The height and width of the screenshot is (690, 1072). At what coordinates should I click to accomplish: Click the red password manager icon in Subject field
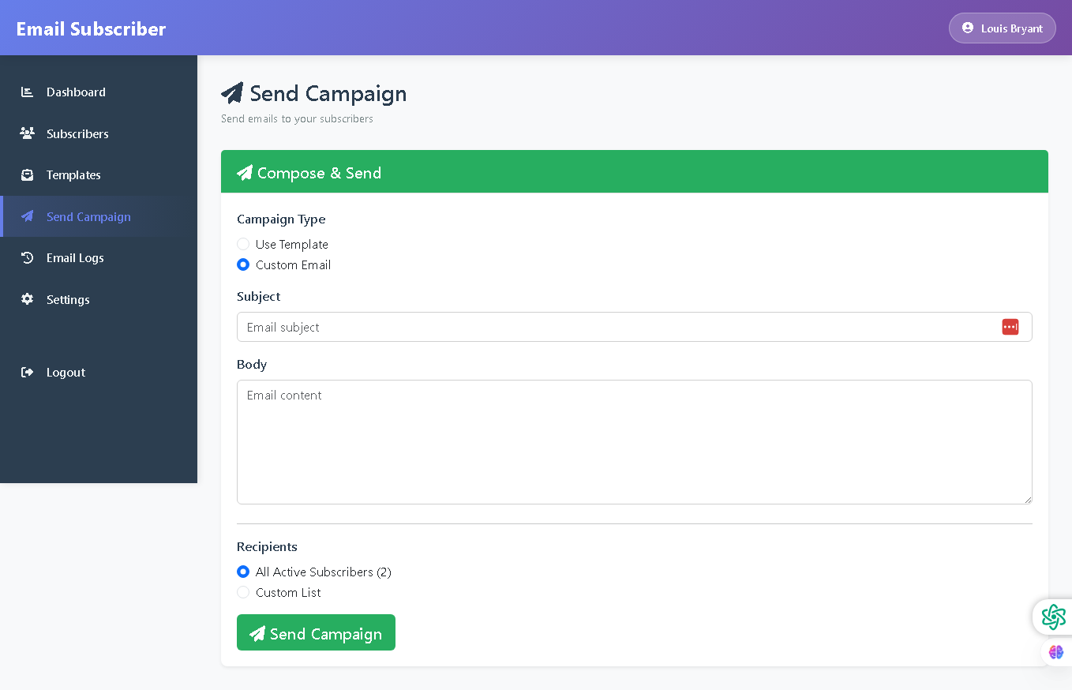(1010, 326)
